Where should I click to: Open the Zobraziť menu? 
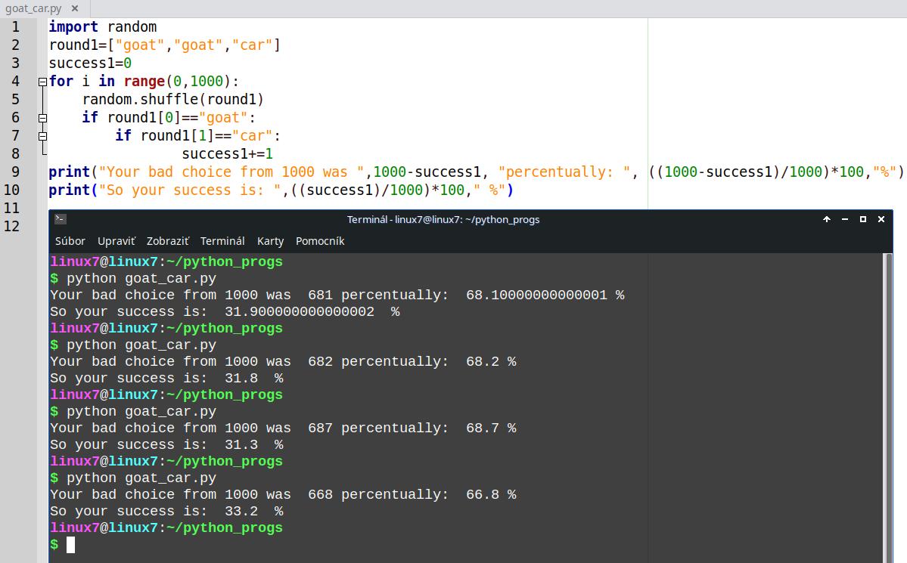click(167, 241)
